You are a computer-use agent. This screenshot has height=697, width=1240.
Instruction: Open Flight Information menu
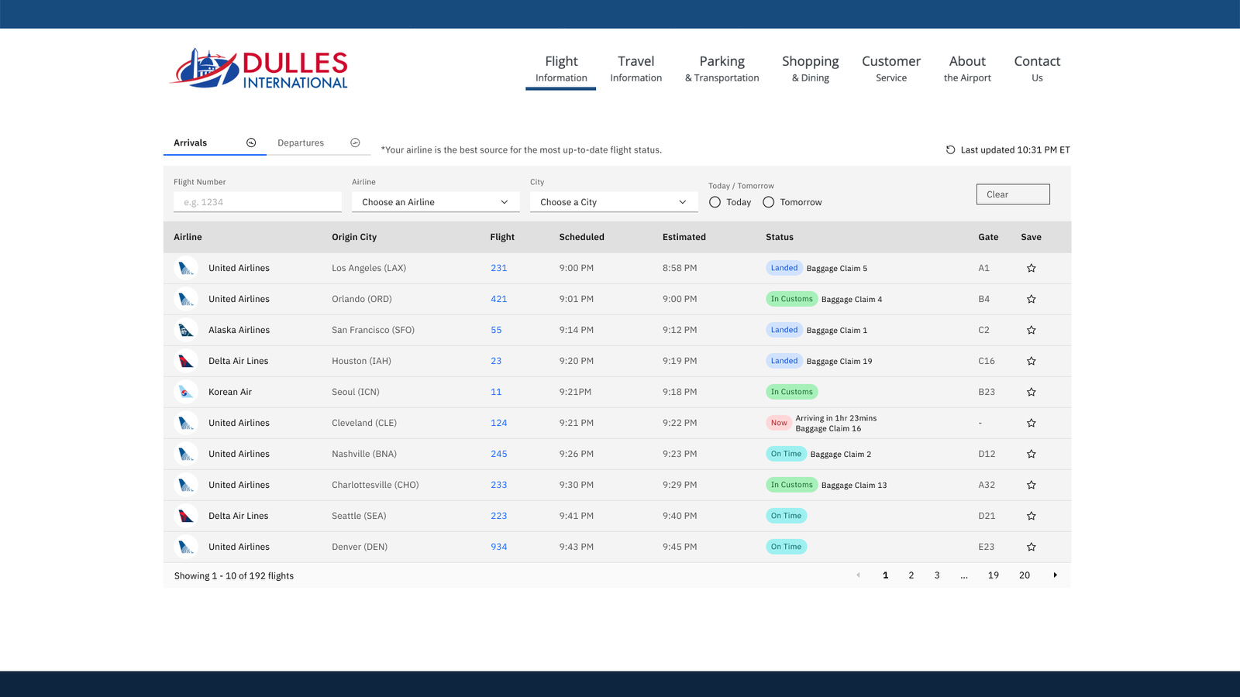(561, 68)
